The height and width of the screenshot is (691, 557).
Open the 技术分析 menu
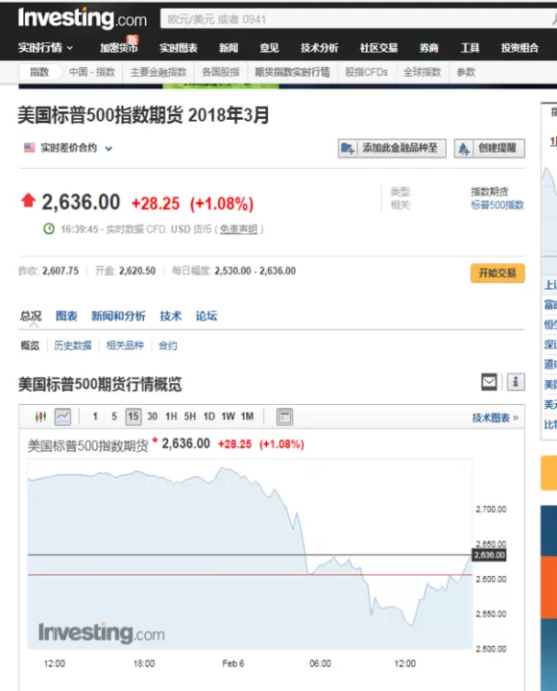[319, 48]
